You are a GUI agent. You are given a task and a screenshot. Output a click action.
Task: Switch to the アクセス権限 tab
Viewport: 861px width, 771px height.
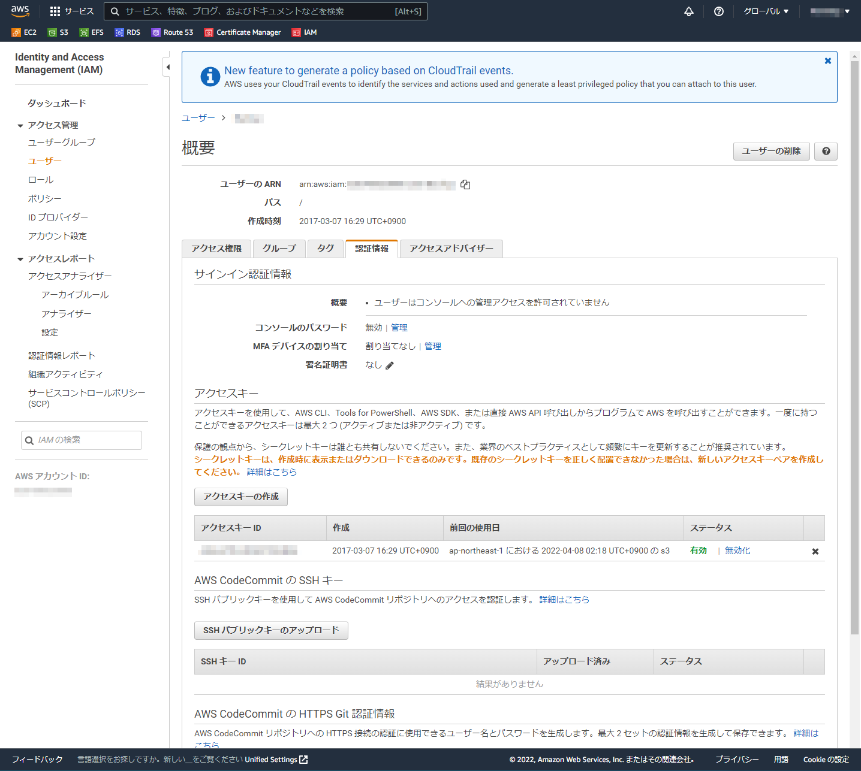click(216, 249)
